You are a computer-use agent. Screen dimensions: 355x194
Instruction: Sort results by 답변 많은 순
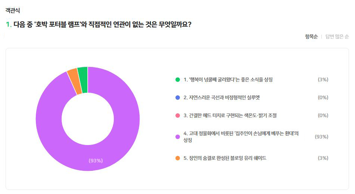337,37
